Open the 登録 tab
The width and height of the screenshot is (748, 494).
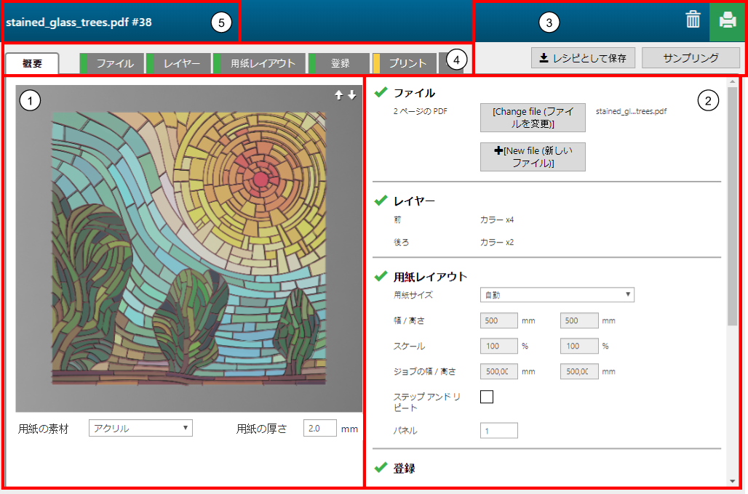point(340,63)
